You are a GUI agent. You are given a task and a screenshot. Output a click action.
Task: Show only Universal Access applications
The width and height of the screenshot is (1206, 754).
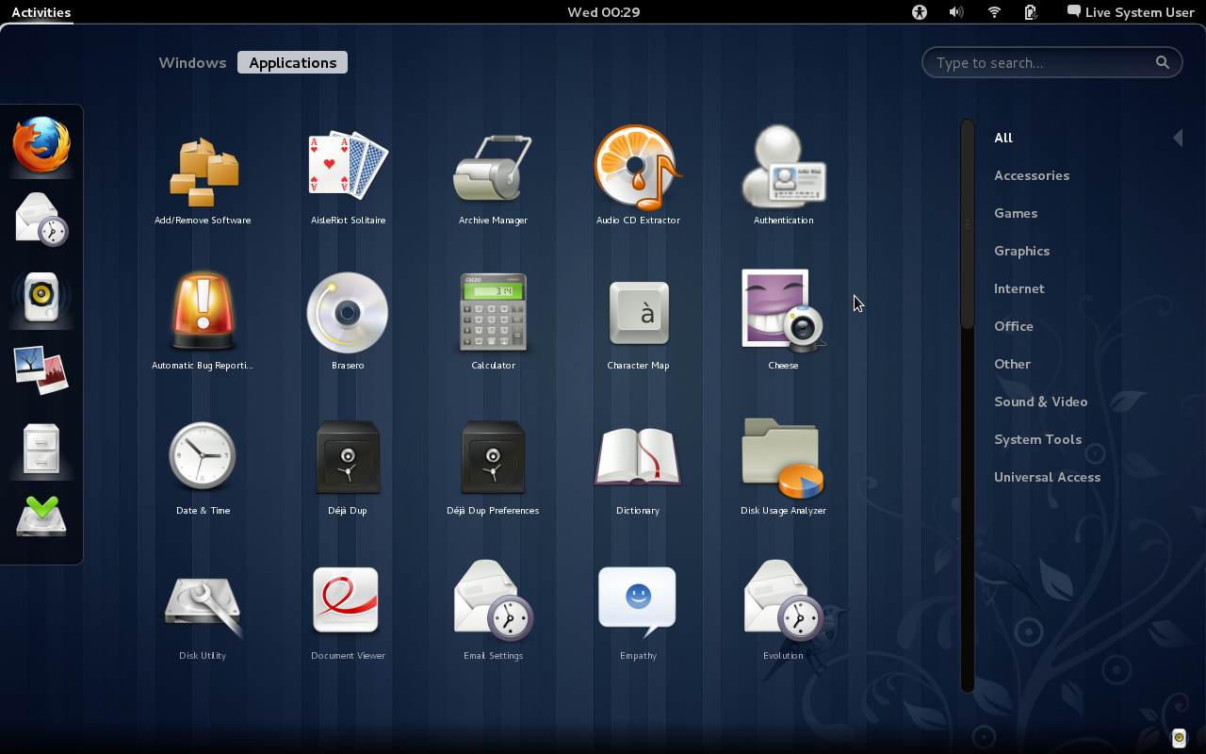pos(1047,477)
